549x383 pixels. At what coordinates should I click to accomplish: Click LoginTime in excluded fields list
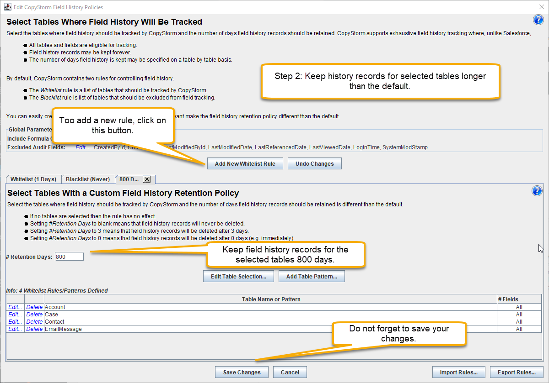tap(366, 147)
